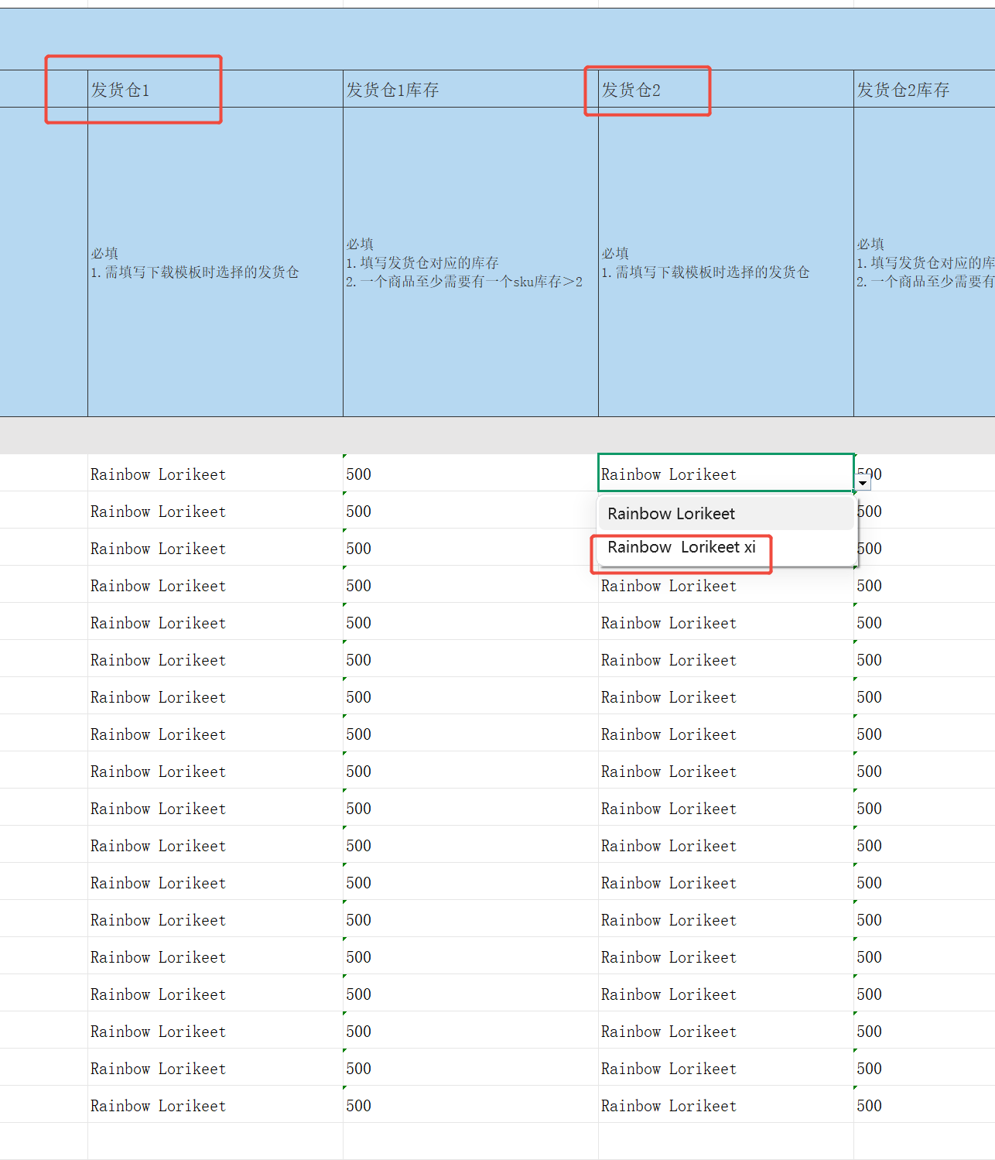This screenshot has width=995, height=1160.
Task: Select the last 发货仓2 'Rainbow Lorikeet' row cell
Action: coord(726,1105)
